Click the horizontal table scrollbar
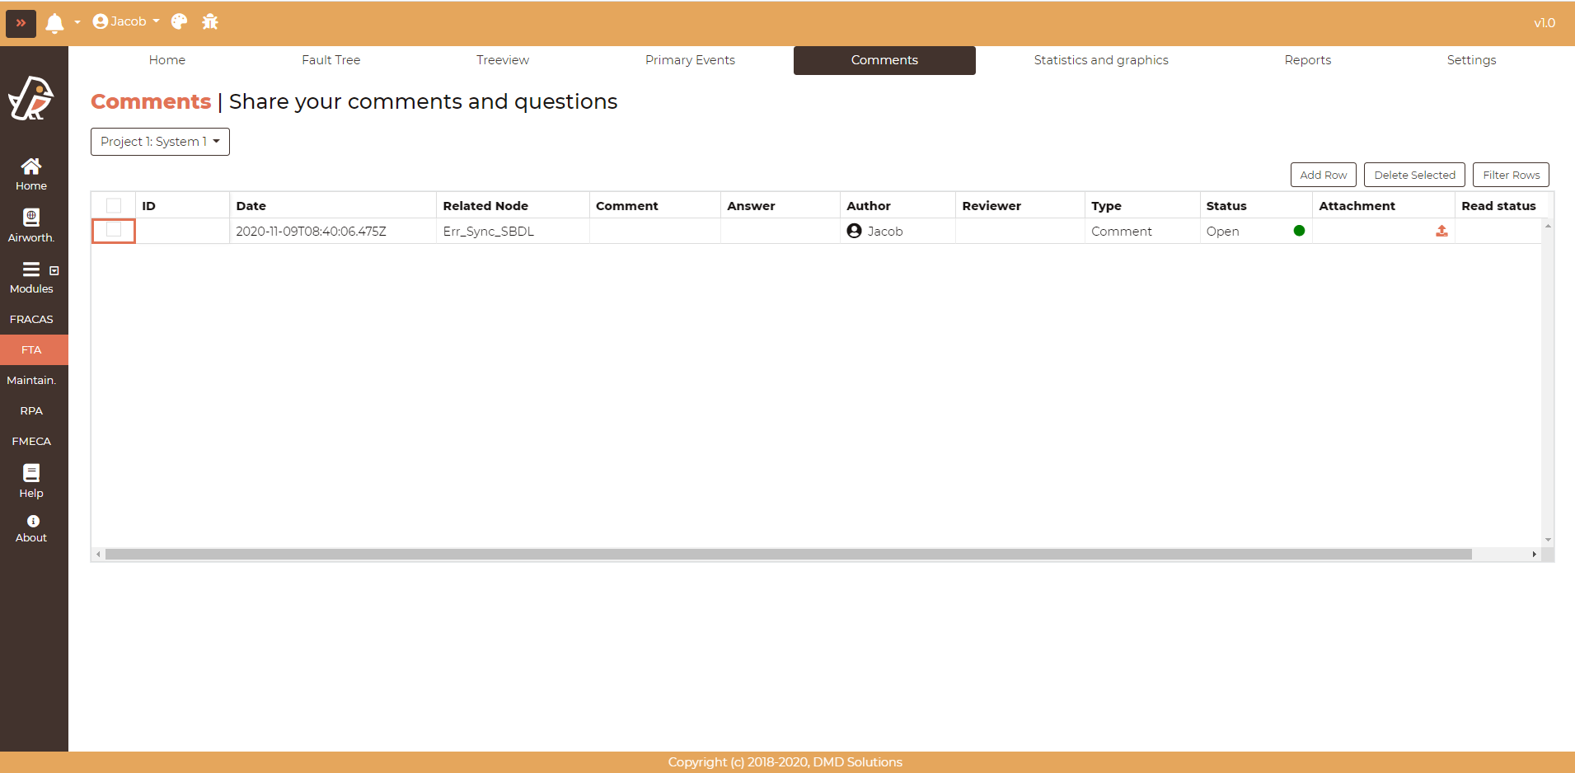Viewport: 1575px width, 773px height. (x=788, y=555)
